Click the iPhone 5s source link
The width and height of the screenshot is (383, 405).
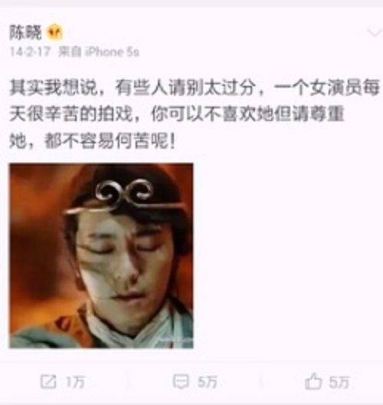pyautogui.click(x=112, y=52)
